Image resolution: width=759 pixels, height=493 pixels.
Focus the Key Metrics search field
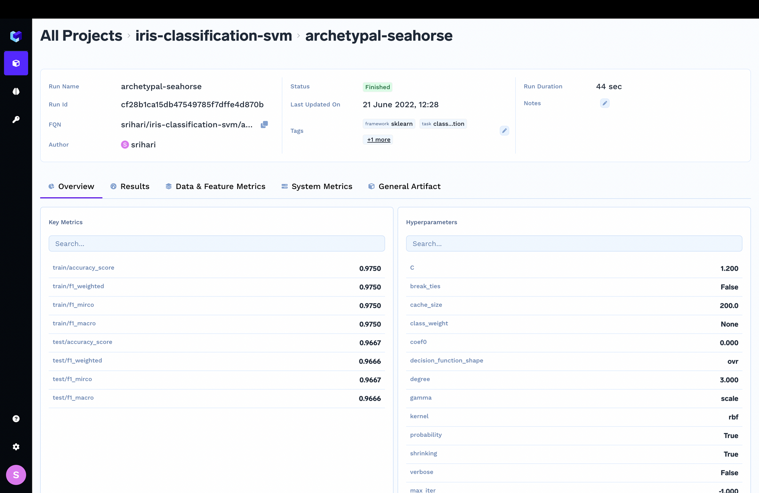point(217,244)
